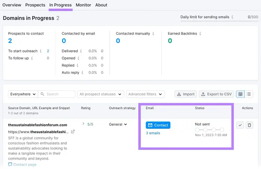Expand the 5/5 rating details chevron
261x169 pixels.
[x=83, y=124]
